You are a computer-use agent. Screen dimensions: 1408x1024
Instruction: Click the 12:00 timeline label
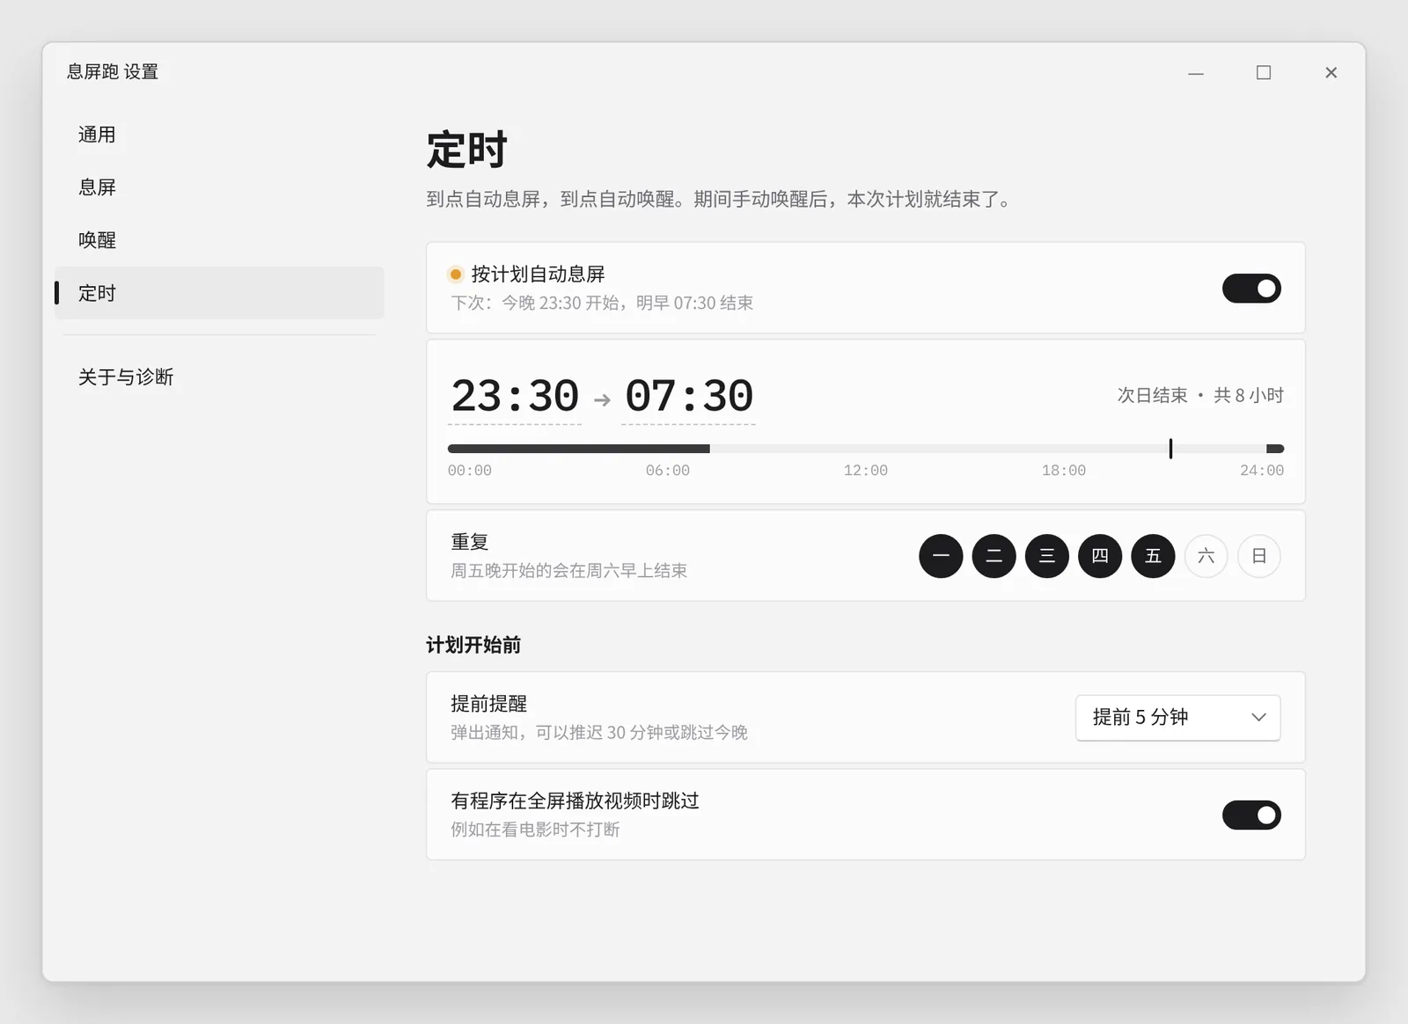(x=866, y=471)
